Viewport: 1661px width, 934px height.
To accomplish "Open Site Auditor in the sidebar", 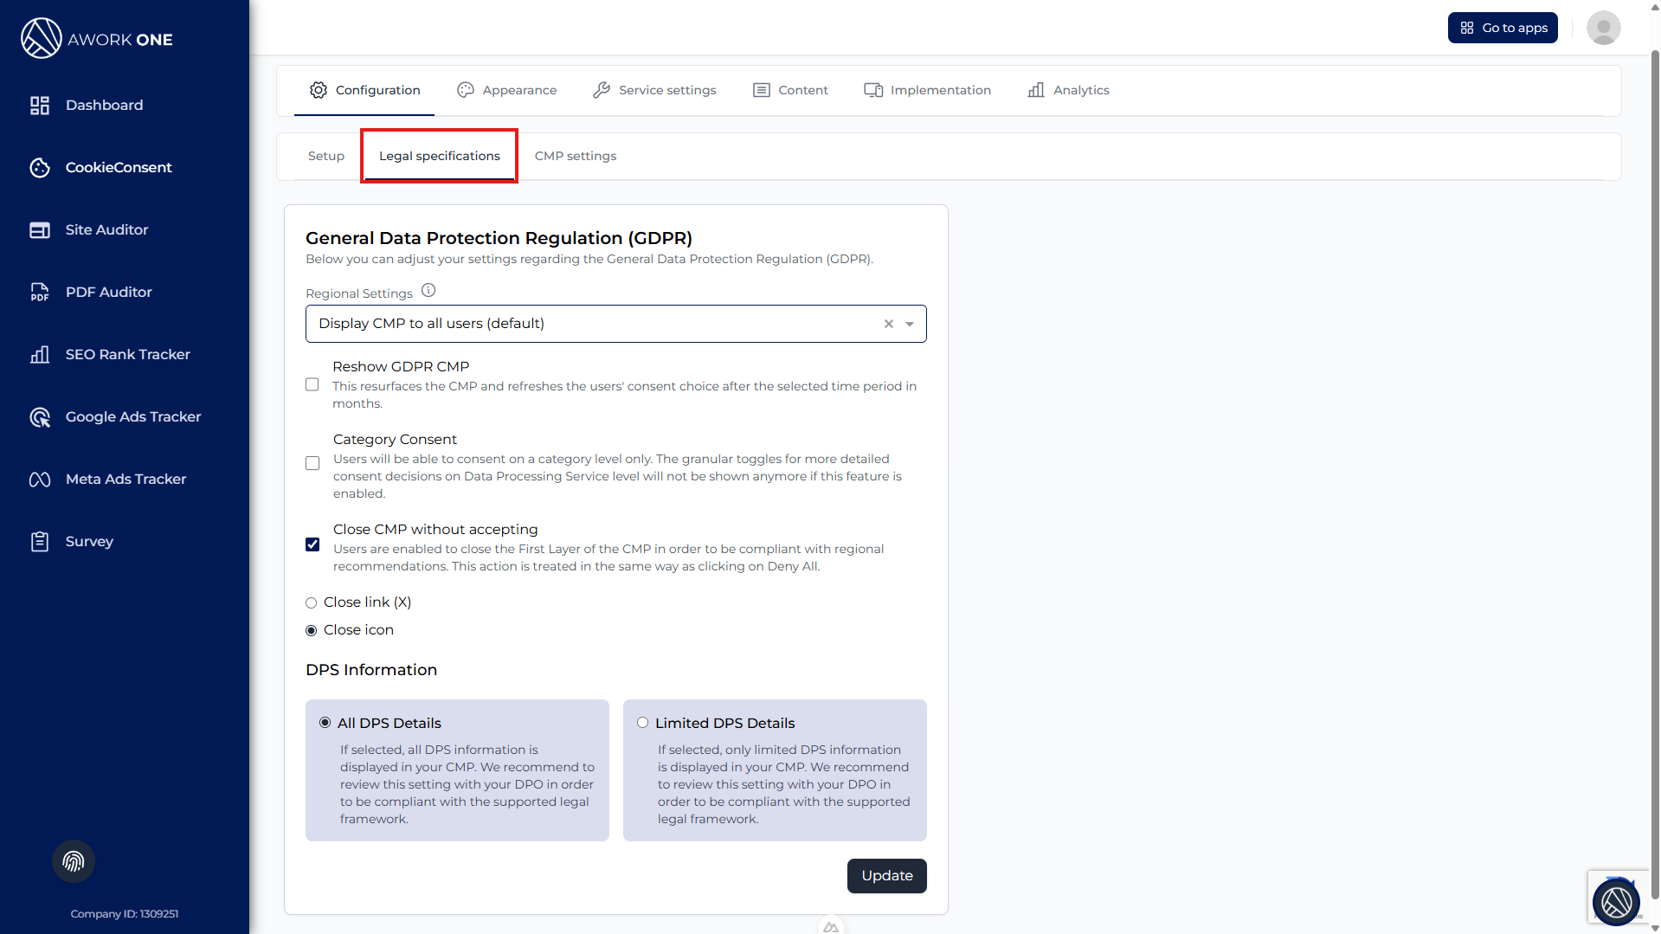I will tap(106, 229).
